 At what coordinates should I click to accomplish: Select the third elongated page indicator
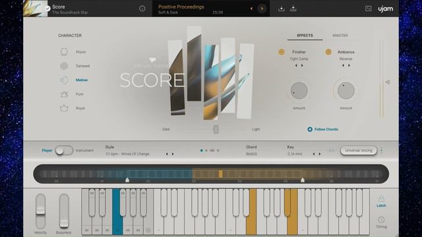pos(212,151)
